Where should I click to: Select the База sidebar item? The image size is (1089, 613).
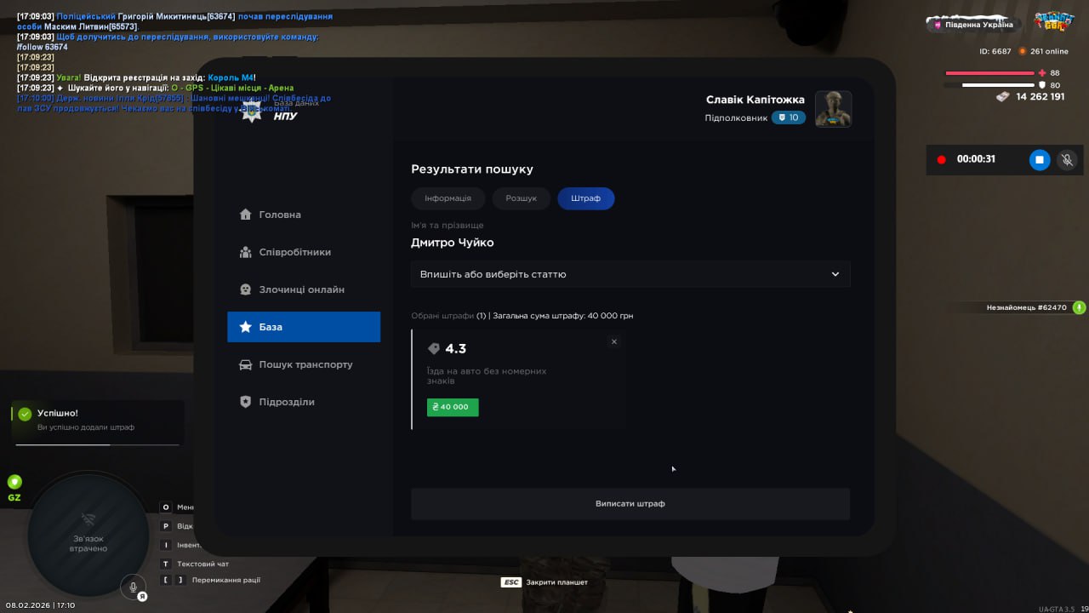[304, 327]
